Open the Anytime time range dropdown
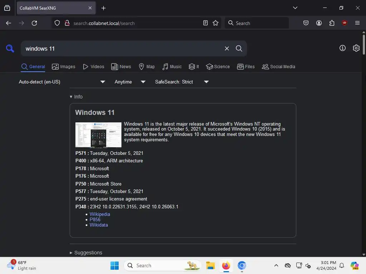 (130, 82)
